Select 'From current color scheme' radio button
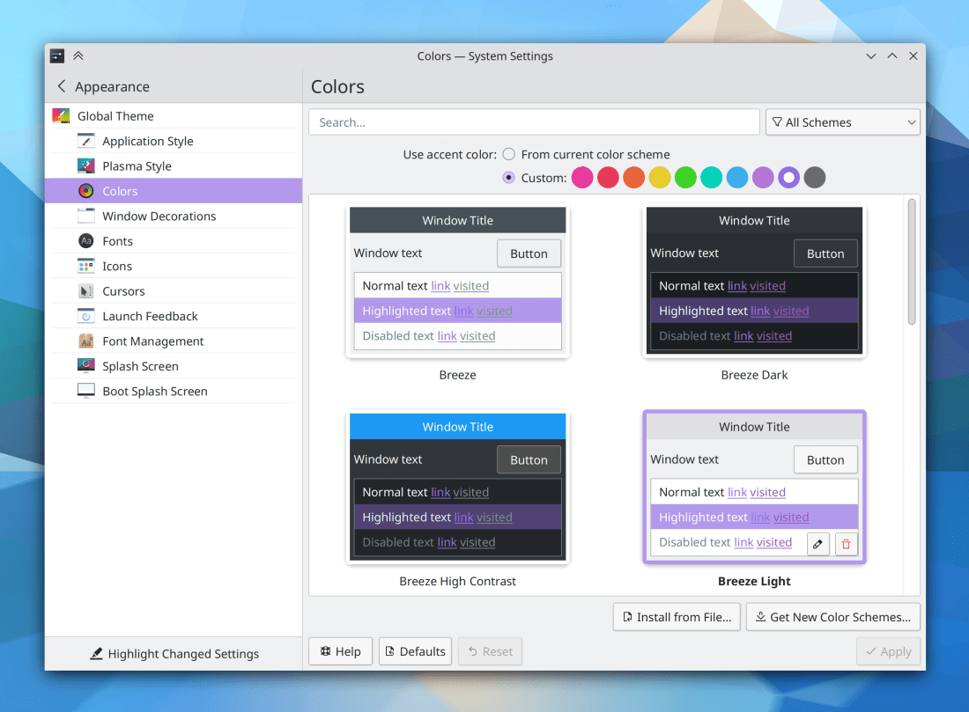969x712 pixels. tap(509, 154)
